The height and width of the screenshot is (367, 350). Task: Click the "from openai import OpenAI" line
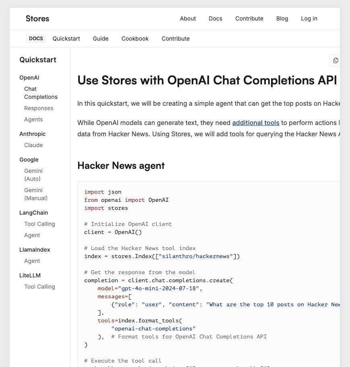pos(126,200)
